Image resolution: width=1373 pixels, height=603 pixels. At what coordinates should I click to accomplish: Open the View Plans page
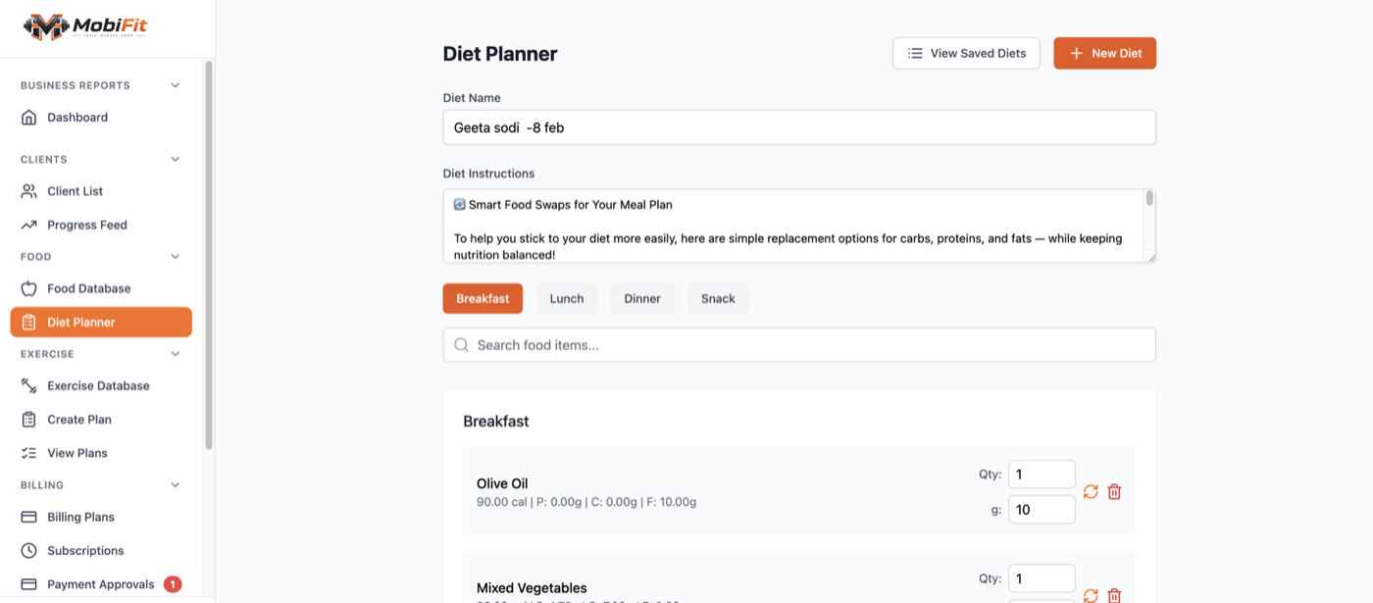tap(101, 453)
